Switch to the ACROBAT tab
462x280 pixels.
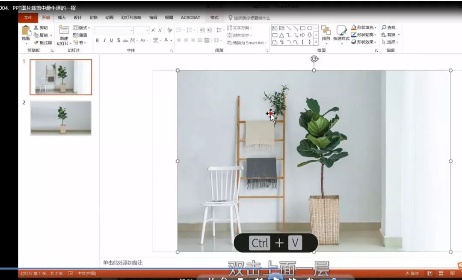[x=190, y=18]
